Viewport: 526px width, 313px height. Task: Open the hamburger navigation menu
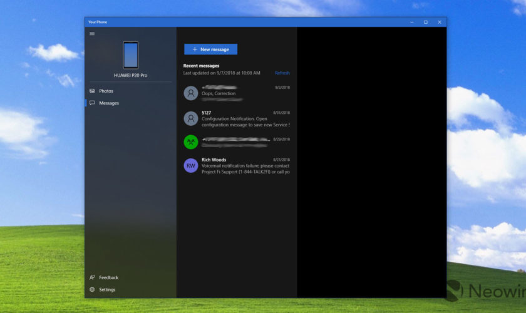tap(92, 34)
